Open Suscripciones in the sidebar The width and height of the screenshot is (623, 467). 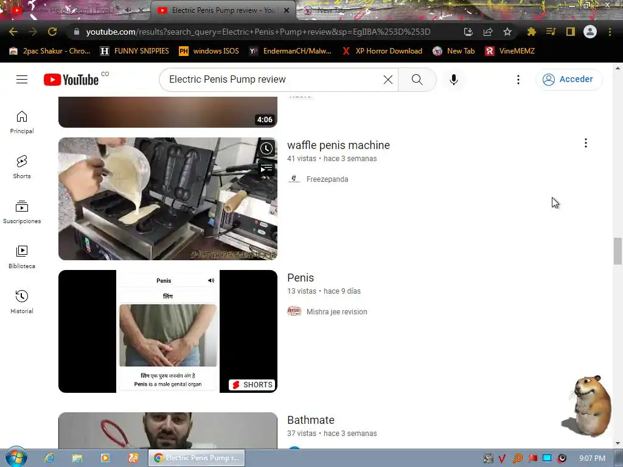pos(22,212)
